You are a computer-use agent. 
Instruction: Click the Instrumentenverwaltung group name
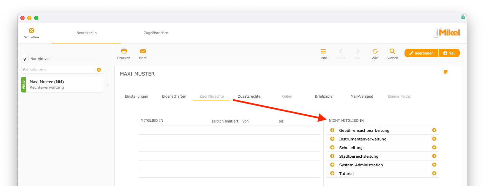click(x=363, y=139)
